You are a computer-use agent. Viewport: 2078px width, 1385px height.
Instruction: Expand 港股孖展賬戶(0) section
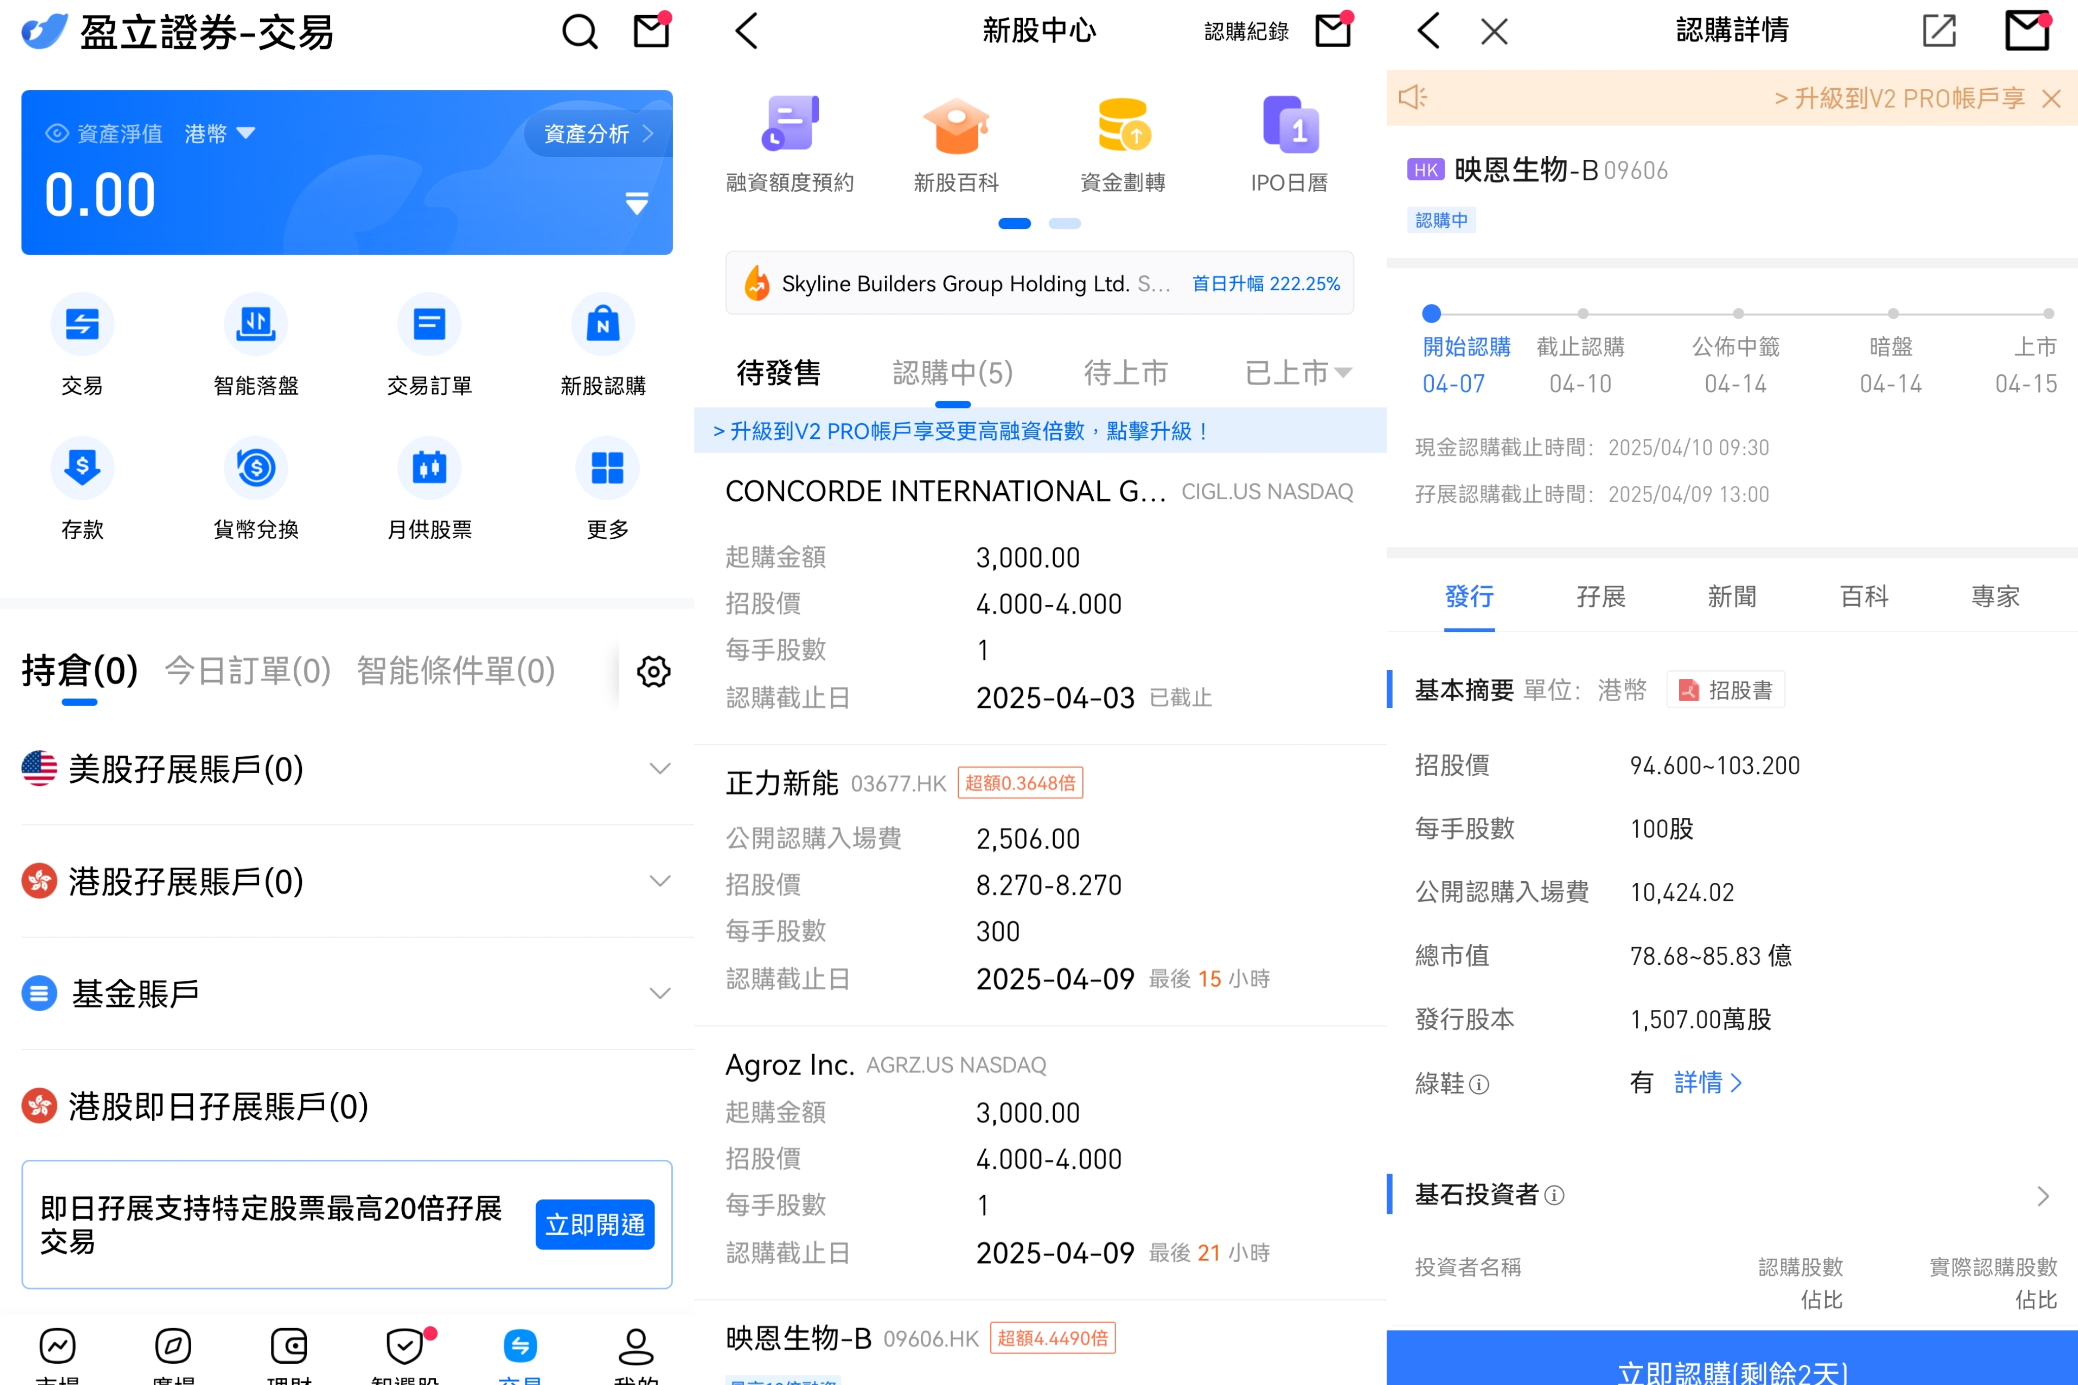point(347,882)
